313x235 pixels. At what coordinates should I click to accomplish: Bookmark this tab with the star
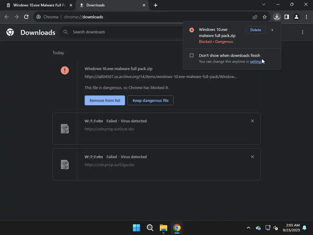click(265, 17)
